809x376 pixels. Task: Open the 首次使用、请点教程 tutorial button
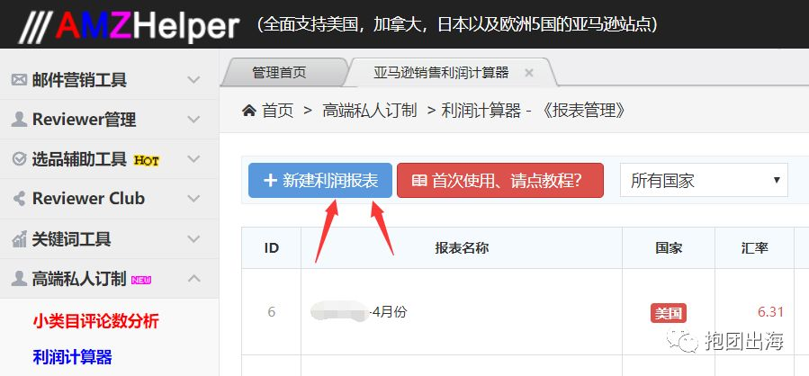[500, 181]
